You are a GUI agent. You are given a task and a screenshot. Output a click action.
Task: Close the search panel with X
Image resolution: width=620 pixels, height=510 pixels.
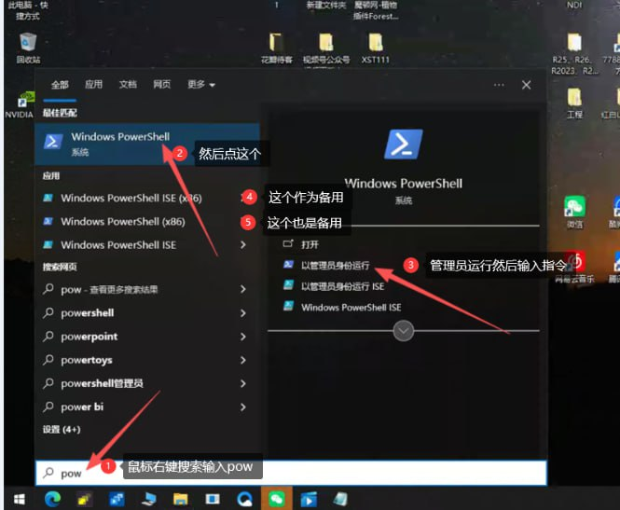526,85
